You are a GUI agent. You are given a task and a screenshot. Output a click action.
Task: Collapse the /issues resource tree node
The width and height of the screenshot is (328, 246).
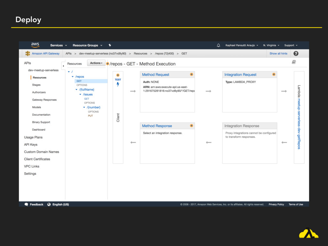[80, 94]
